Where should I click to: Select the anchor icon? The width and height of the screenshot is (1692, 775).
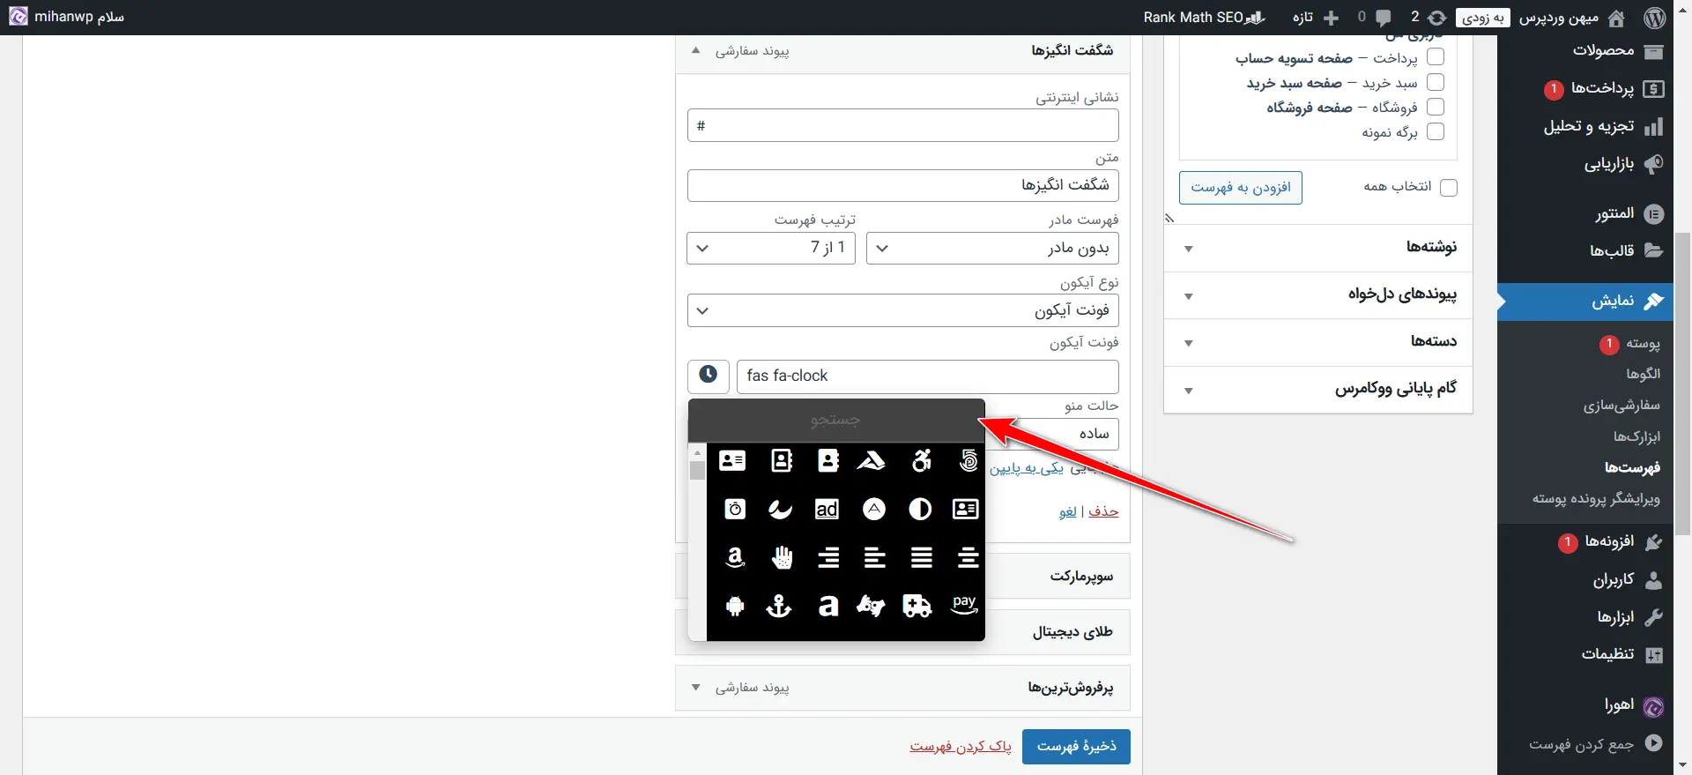779,606
